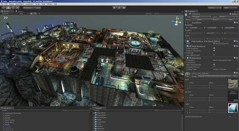Image resolution: width=239 pixels, height=131 pixels.
Task: Click the scene orientation gizmo
Action: click(177, 21)
